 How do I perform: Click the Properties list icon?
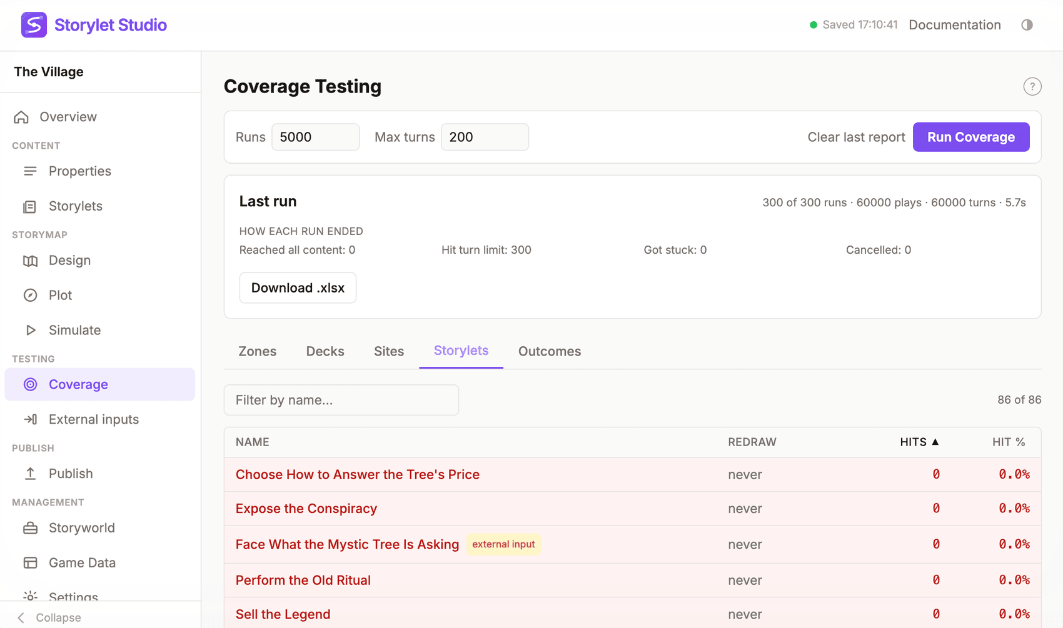30,171
